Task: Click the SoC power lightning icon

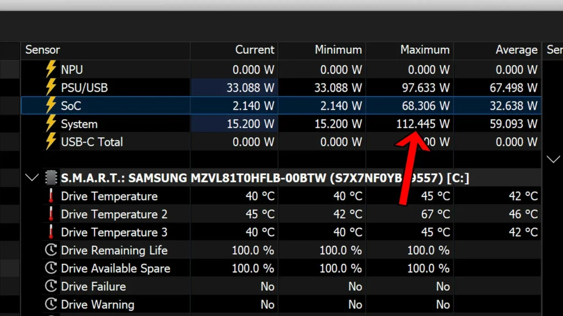Action: 51,105
